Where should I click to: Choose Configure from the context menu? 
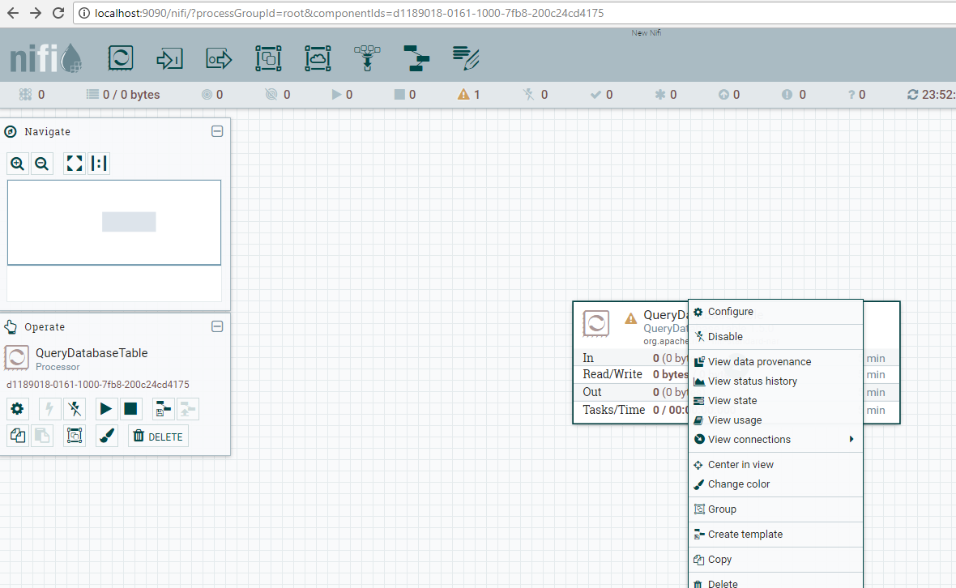click(x=775, y=311)
